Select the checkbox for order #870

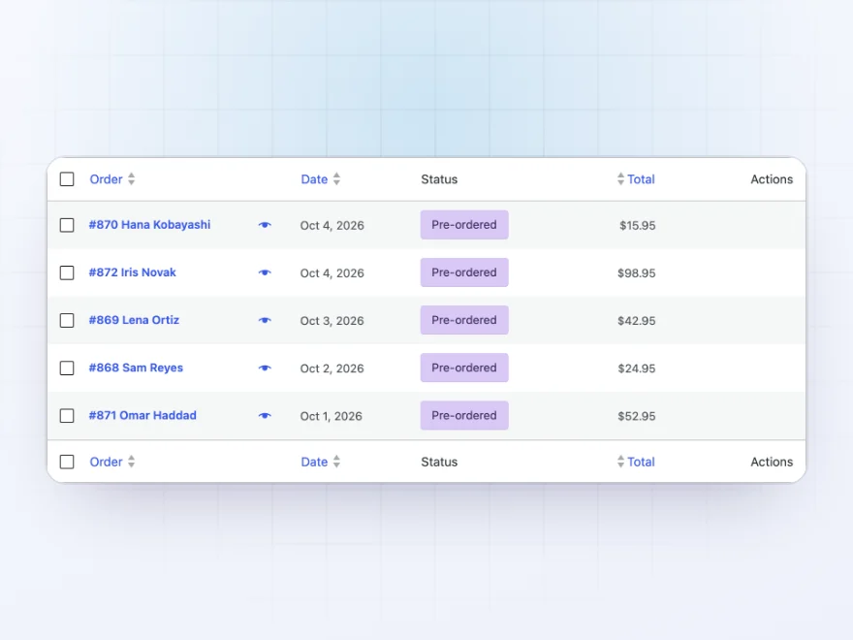(x=67, y=225)
